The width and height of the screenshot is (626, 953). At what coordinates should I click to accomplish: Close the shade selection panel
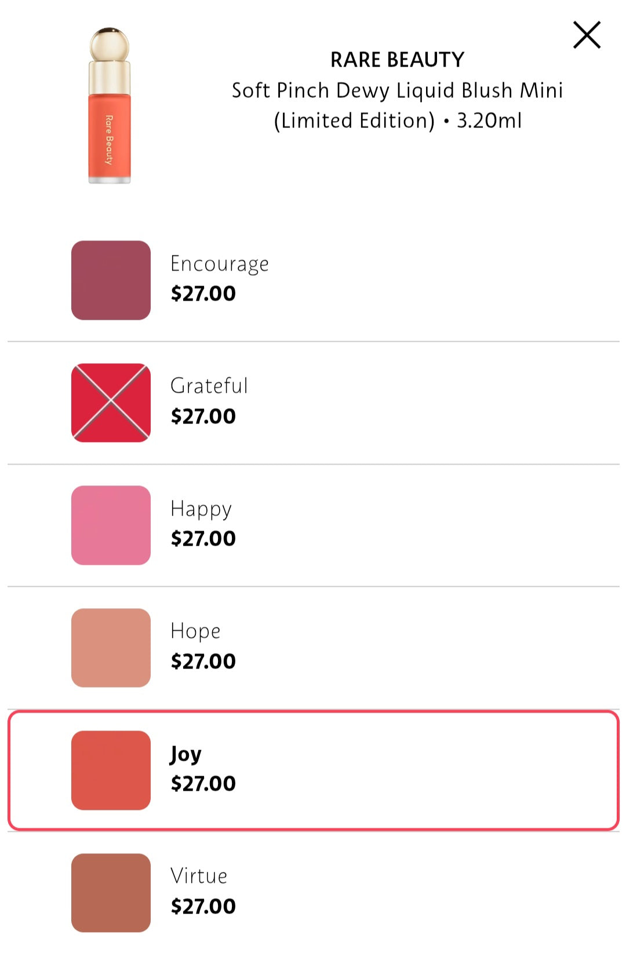pyautogui.click(x=587, y=35)
